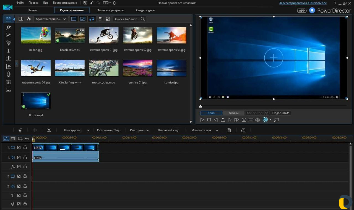Toggle the video files filter in library
354x210 pixels.
74,19
